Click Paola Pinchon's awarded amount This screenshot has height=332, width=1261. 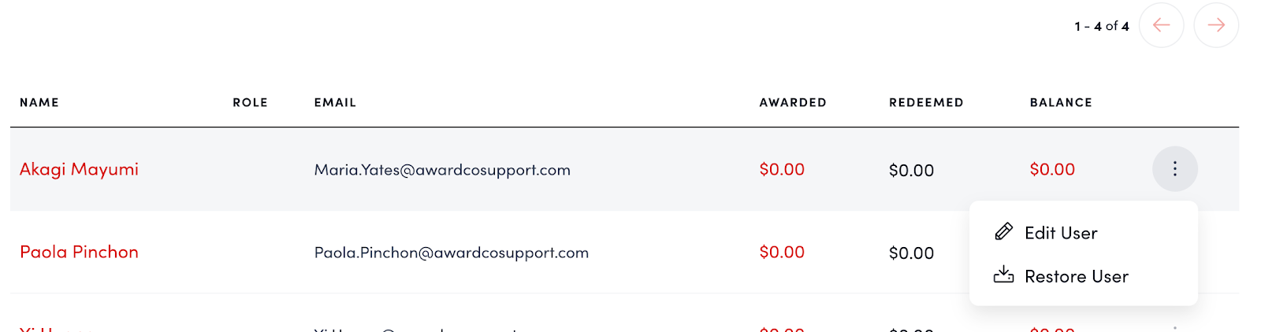click(781, 252)
